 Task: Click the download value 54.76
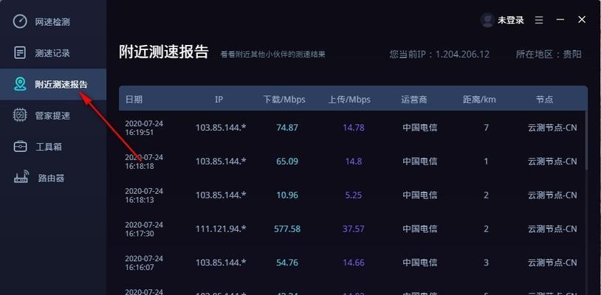[x=287, y=263]
